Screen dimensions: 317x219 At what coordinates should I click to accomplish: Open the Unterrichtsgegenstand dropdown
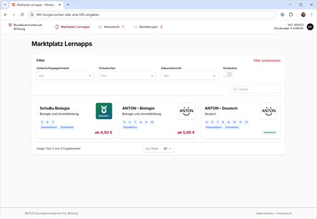(65, 76)
